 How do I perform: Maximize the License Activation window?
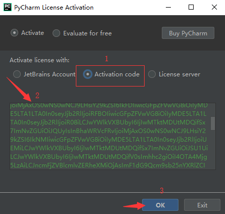tap(191, 7)
